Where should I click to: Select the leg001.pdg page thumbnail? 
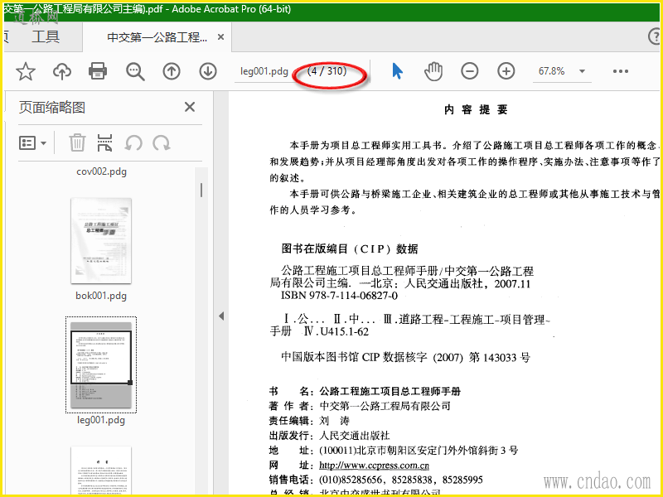point(101,364)
